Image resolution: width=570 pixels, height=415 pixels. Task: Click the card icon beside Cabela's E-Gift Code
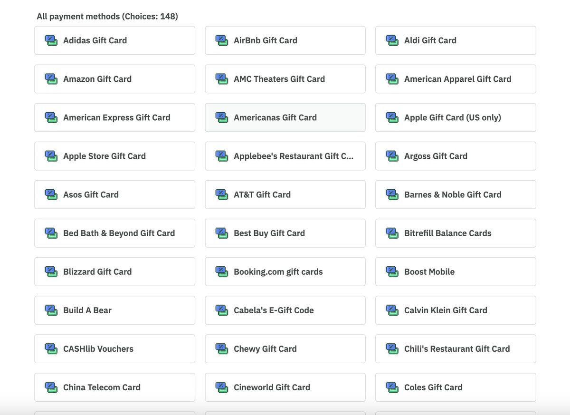[221, 310]
